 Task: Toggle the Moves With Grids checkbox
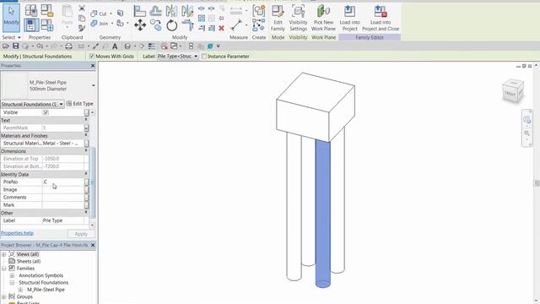(x=92, y=57)
